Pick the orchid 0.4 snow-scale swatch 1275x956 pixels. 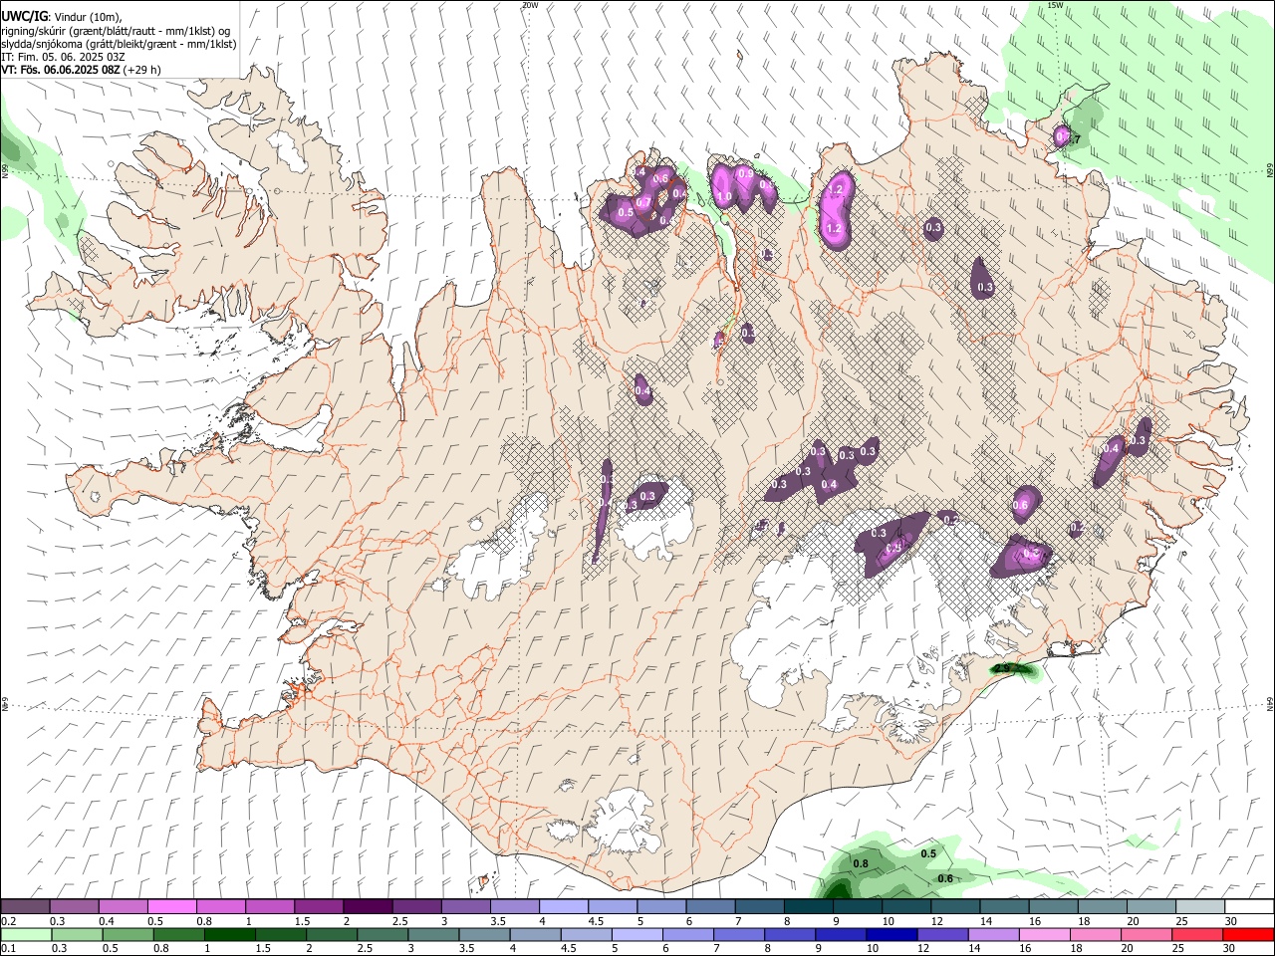pos(123,906)
